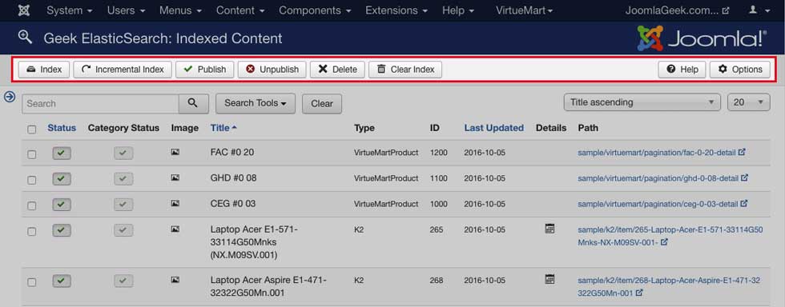Open image icon for Laptop Acer Aspire E1-471
This screenshot has width=785, height=307.
tap(175, 280)
